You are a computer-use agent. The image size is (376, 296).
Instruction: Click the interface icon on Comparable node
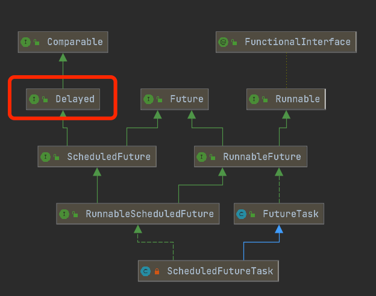point(26,42)
